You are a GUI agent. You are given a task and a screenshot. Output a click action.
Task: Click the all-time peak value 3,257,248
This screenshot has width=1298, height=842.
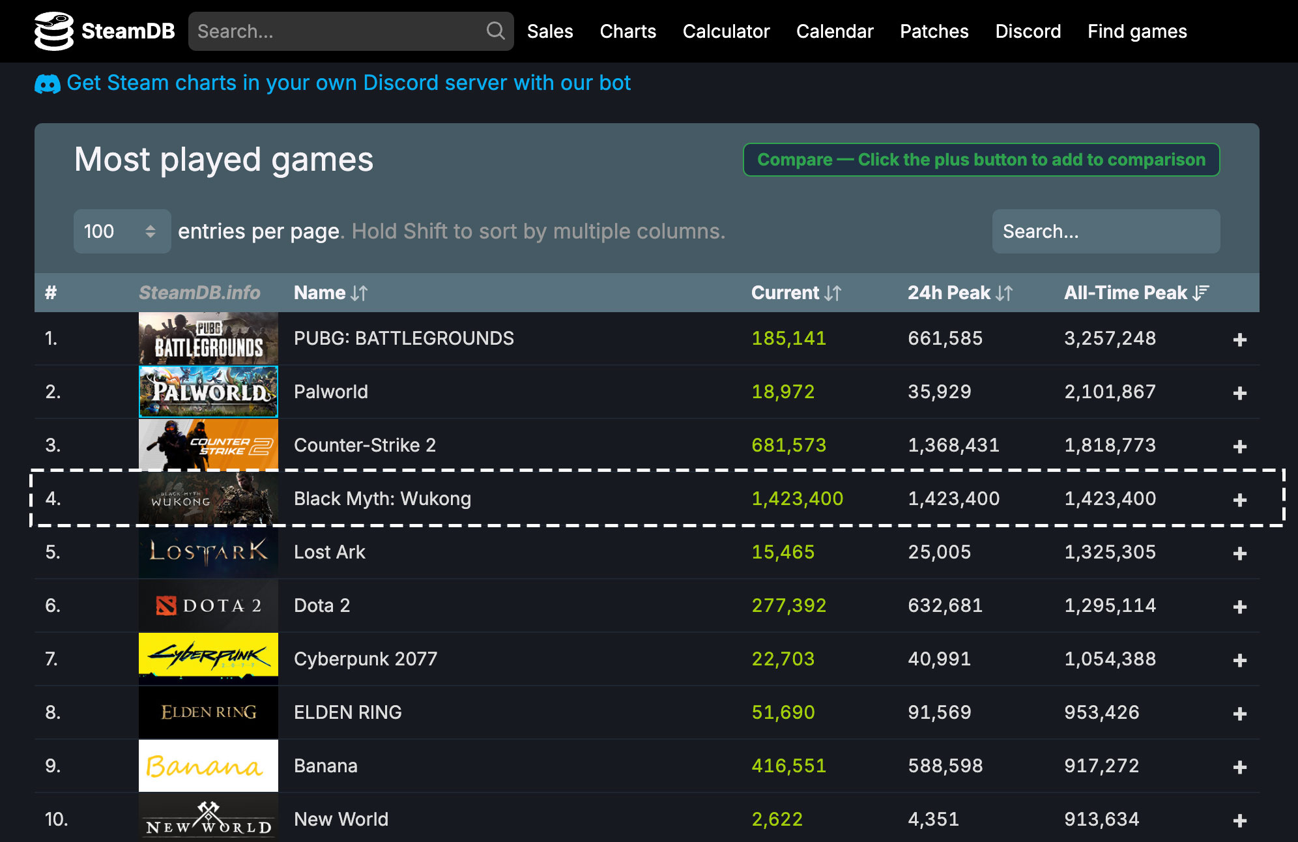1110,338
